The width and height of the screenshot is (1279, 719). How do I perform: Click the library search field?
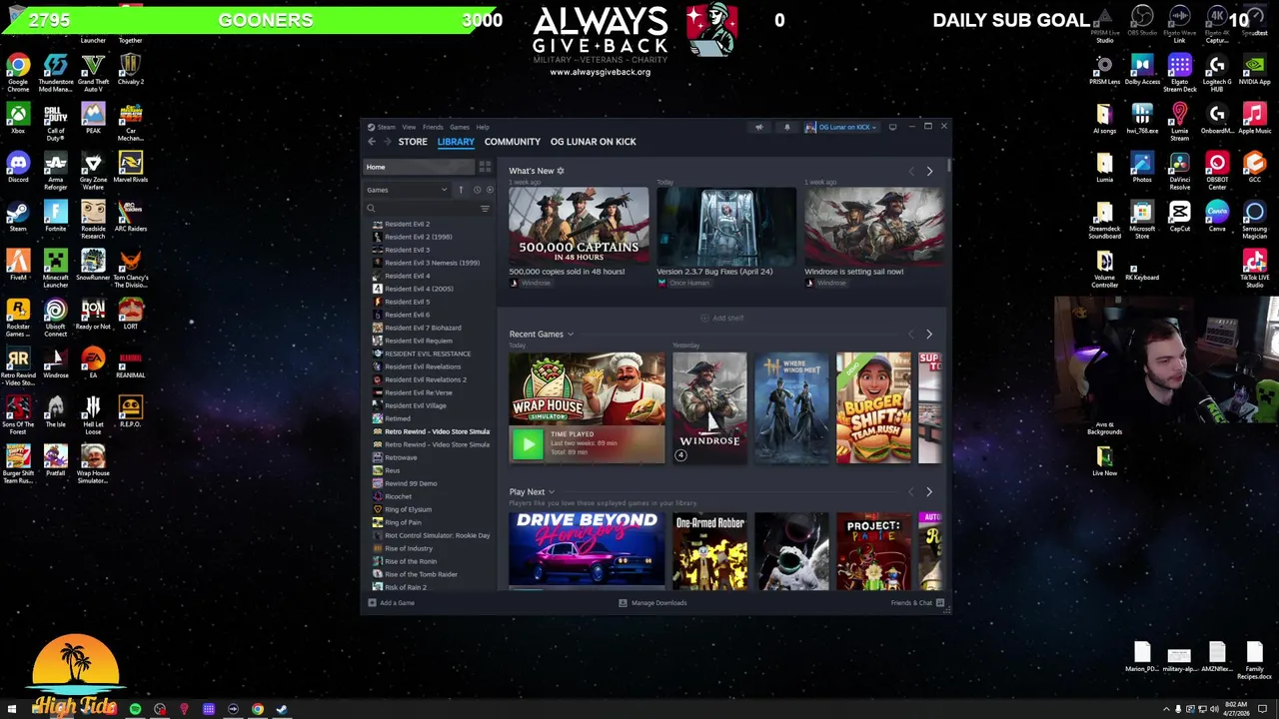[x=427, y=209]
